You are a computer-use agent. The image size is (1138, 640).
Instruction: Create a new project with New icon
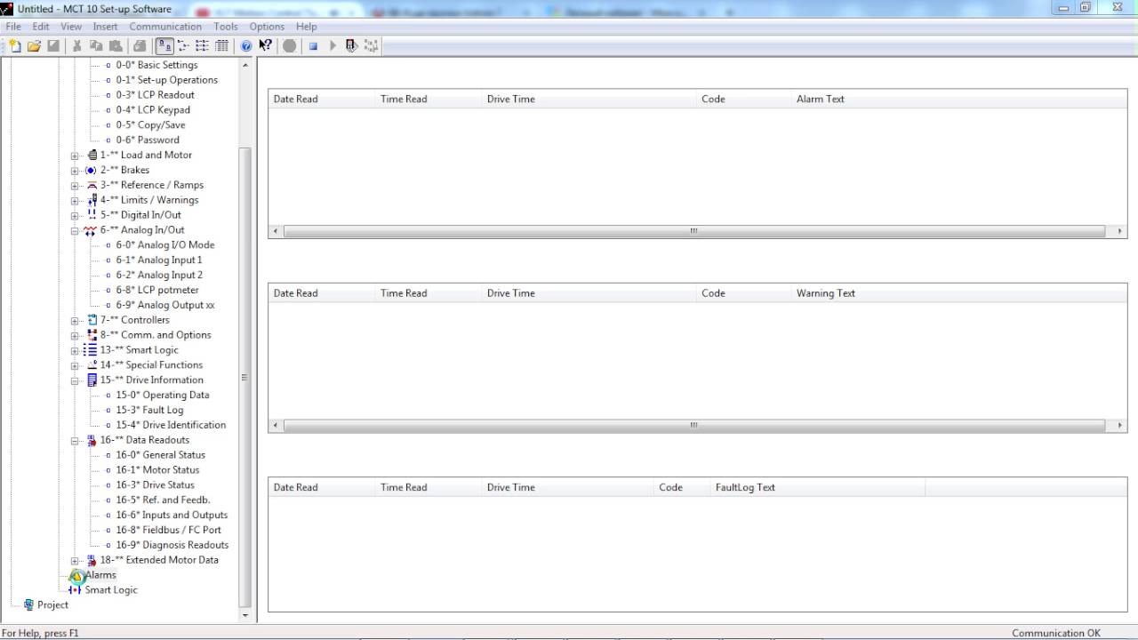(x=15, y=46)
